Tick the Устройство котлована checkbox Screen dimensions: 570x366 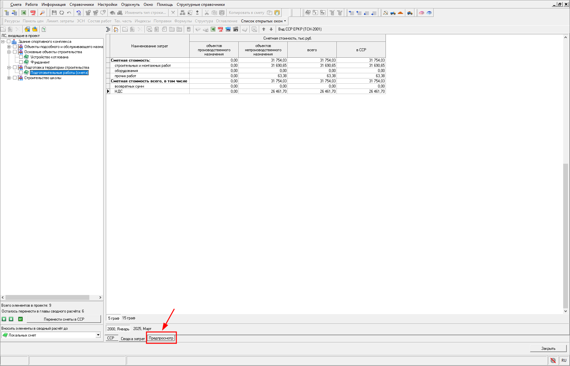[21, 57]
